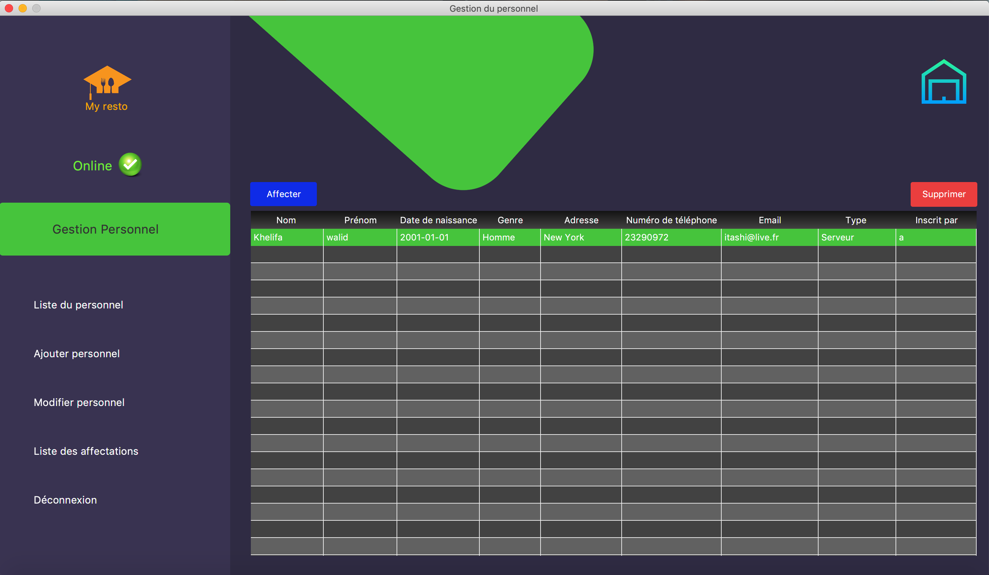Click the cell containing itashi@live.fr
This screenshot has height=575, width=989.
pos(751,237)
